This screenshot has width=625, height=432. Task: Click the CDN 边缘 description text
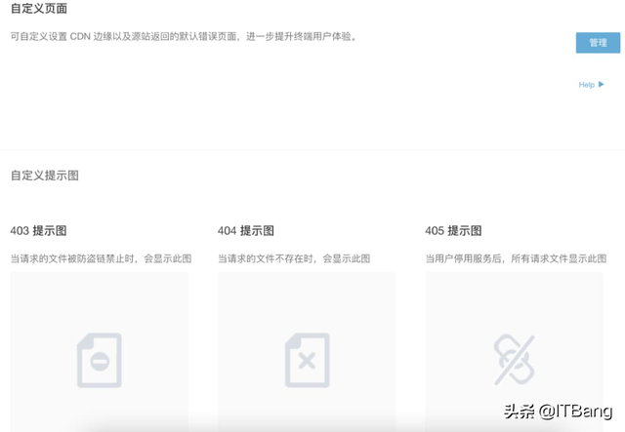click(185, 37)
